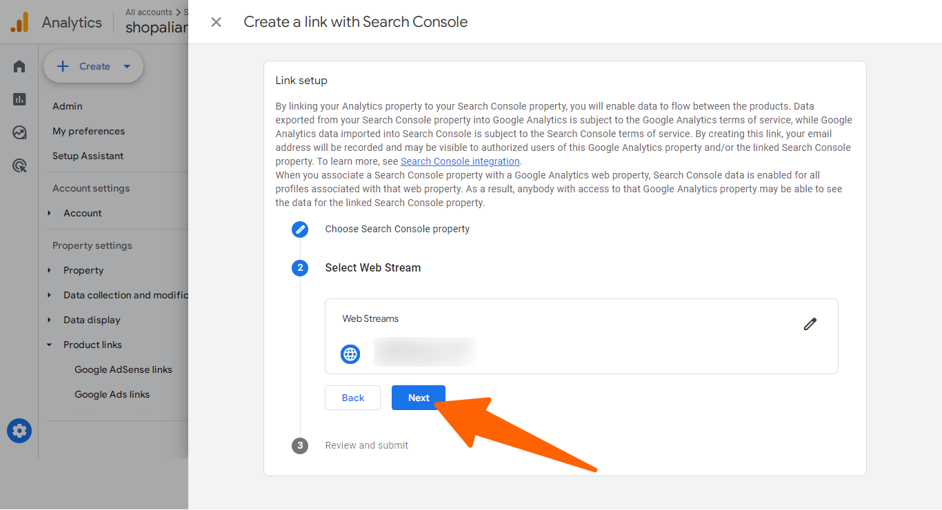Open the Advertising icon in left rail
The image size is (942, 510).
pos(19,165)
